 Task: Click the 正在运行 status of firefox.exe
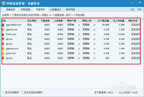click(x=136, y=34)
